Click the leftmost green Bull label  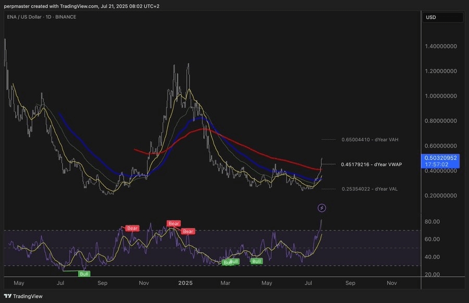83,273
